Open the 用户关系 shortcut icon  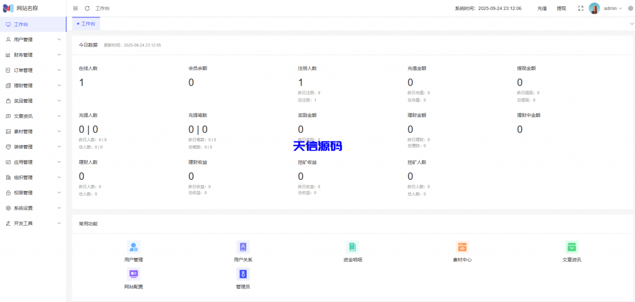pos(243,247)
